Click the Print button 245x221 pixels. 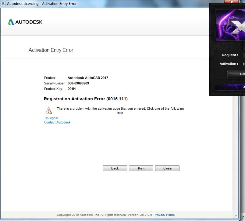[x=141, y=168]
